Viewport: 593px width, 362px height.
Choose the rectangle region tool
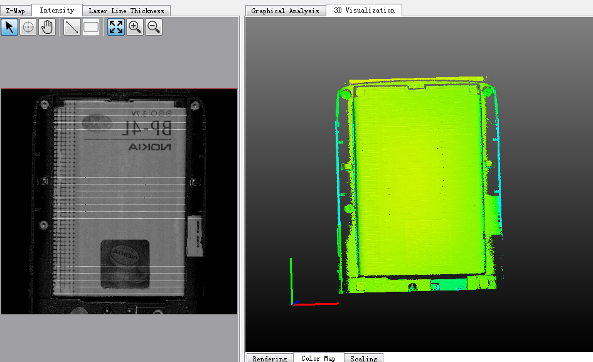[x=91, y=27]
